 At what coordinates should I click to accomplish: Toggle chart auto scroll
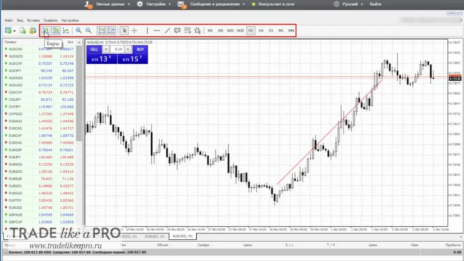tap(101, 30)
